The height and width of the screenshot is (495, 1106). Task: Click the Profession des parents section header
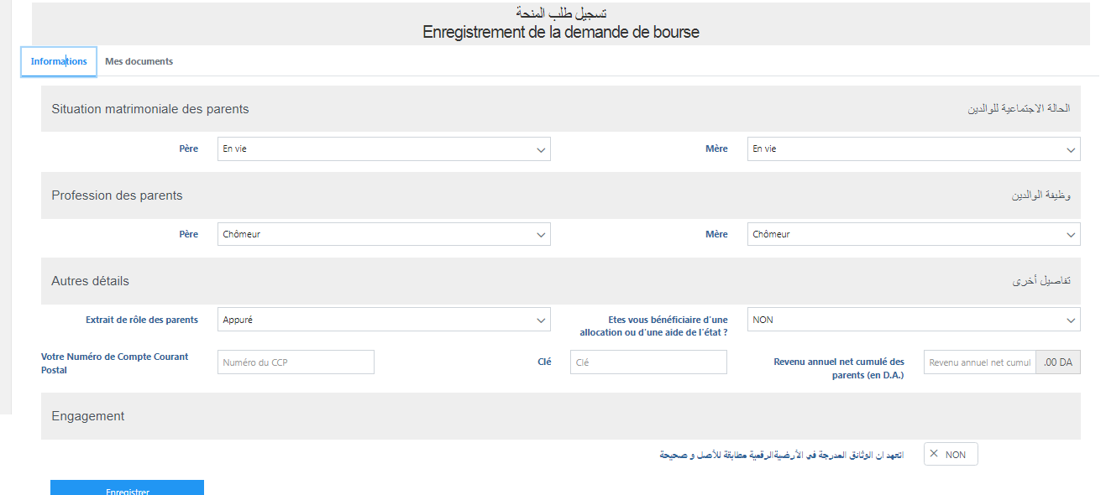[x=117, y=195]
